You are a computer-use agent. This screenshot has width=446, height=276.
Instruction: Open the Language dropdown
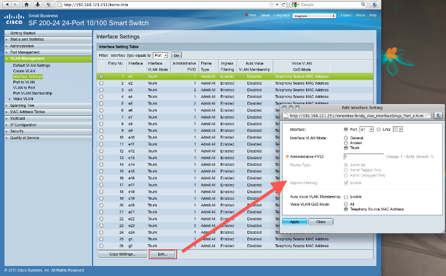(x=314, y=16)
